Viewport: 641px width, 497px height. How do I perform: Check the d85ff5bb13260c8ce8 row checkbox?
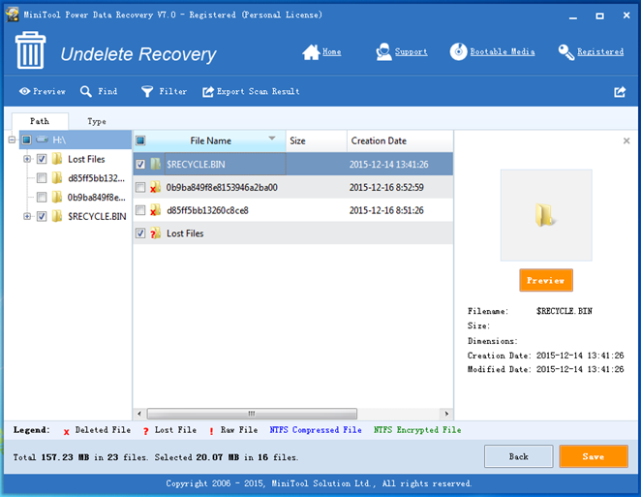click(140, 210)
